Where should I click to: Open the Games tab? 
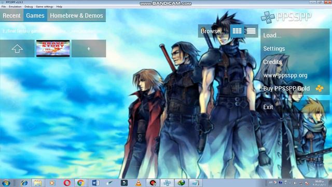35,16
